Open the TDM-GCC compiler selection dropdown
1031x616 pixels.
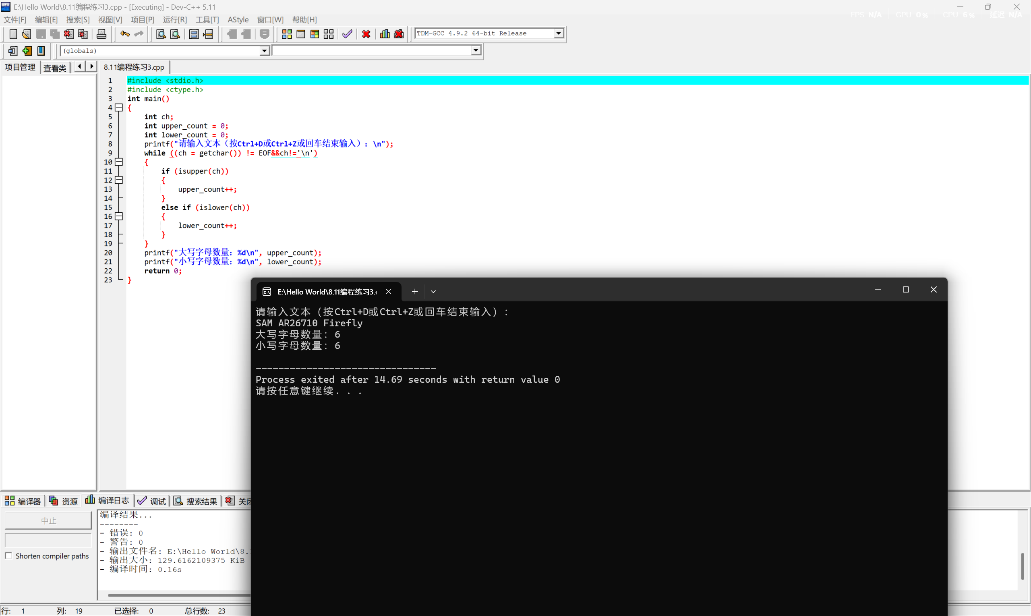click(559, 33)
